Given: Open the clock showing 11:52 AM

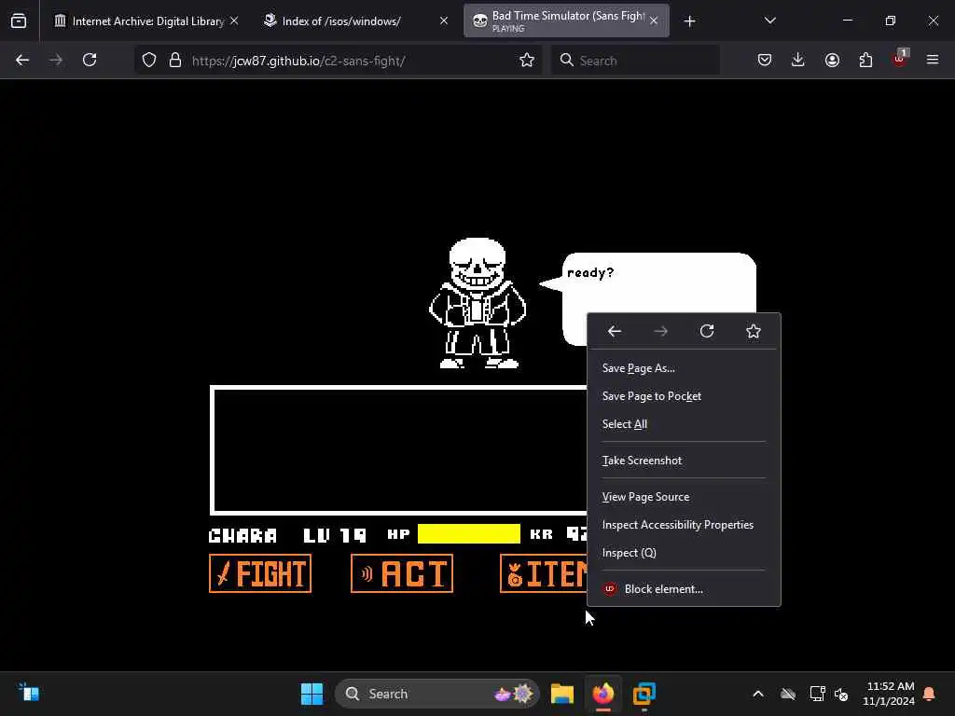Looking at the screenshot, I should [x=889, y=694].
